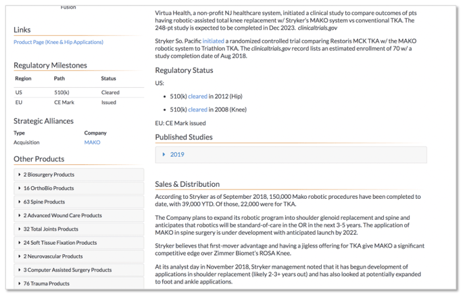Click the Links heading
This screenshot has width=465, height=299.
pyautogui.click(x=22, y=30)
